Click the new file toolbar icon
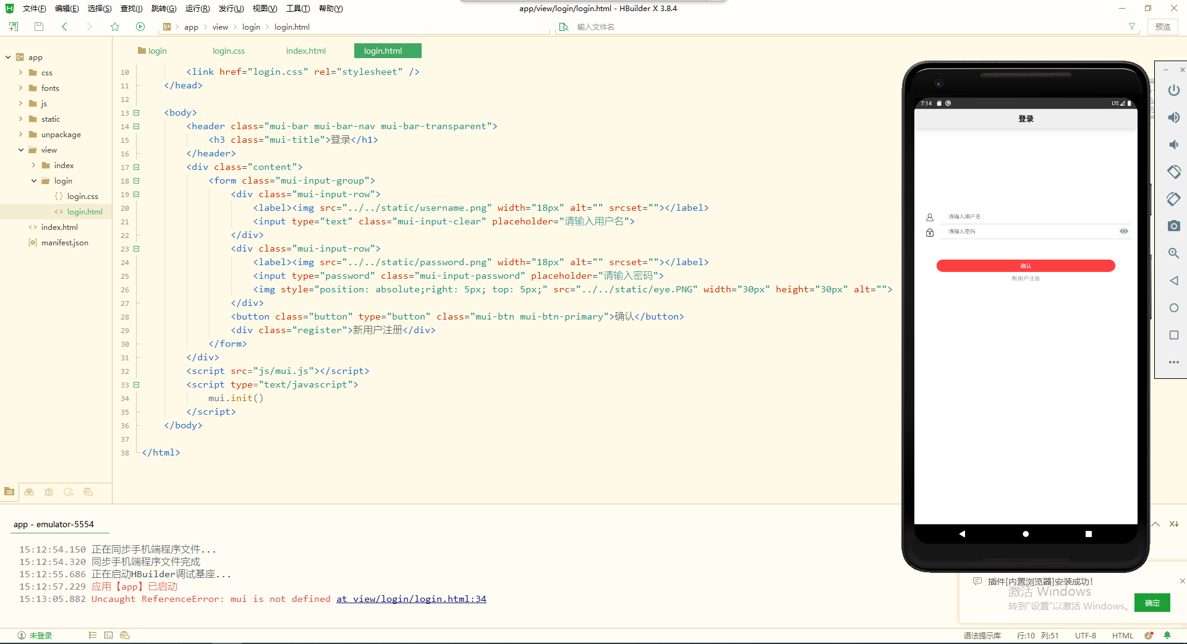This screenshot has height=644, width=1187. 14,27
